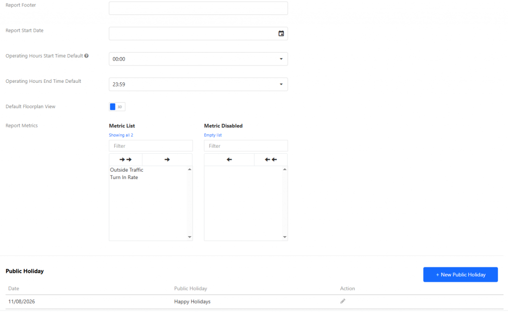Open the Operating Hours End Time dropdown showing 23:59
The height and width of the screenshot is (313, 508).
198,84
